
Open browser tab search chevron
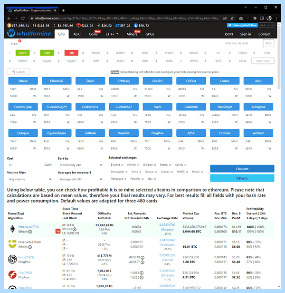(x=246, y=7)
